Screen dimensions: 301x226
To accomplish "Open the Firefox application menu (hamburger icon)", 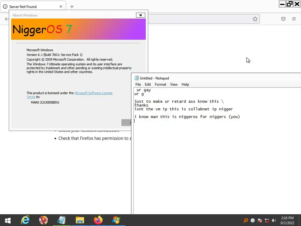I will coord(294,19).
